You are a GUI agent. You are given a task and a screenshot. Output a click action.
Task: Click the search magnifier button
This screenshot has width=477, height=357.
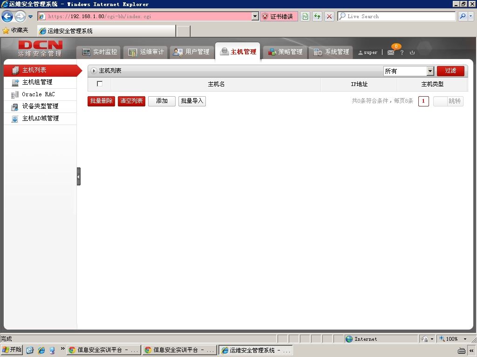click(463, 16)
